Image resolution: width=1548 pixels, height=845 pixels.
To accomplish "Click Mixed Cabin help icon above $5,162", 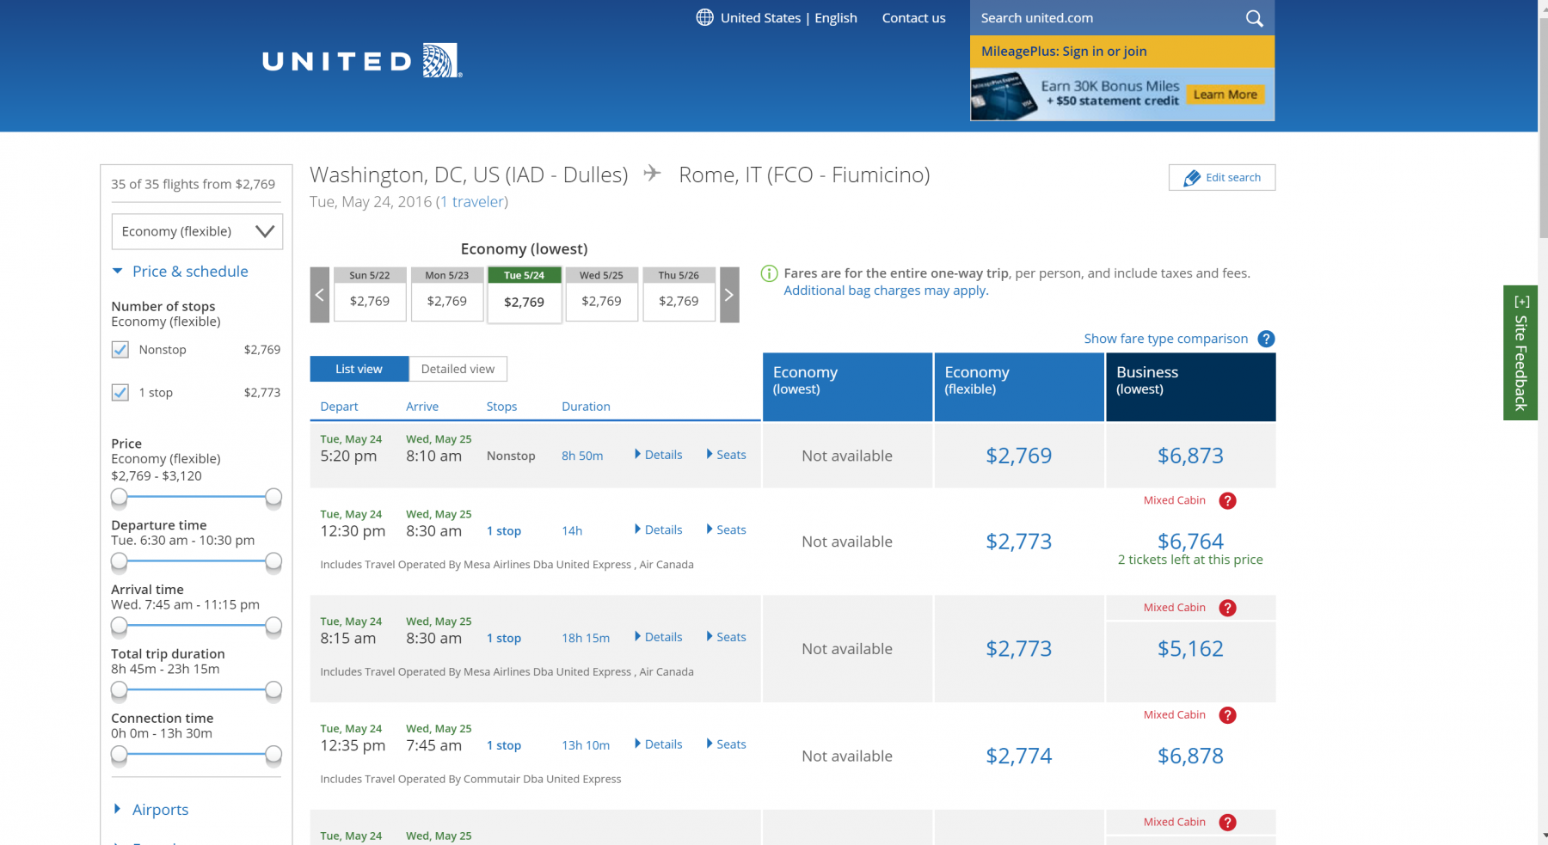I will coord(1228,608).
